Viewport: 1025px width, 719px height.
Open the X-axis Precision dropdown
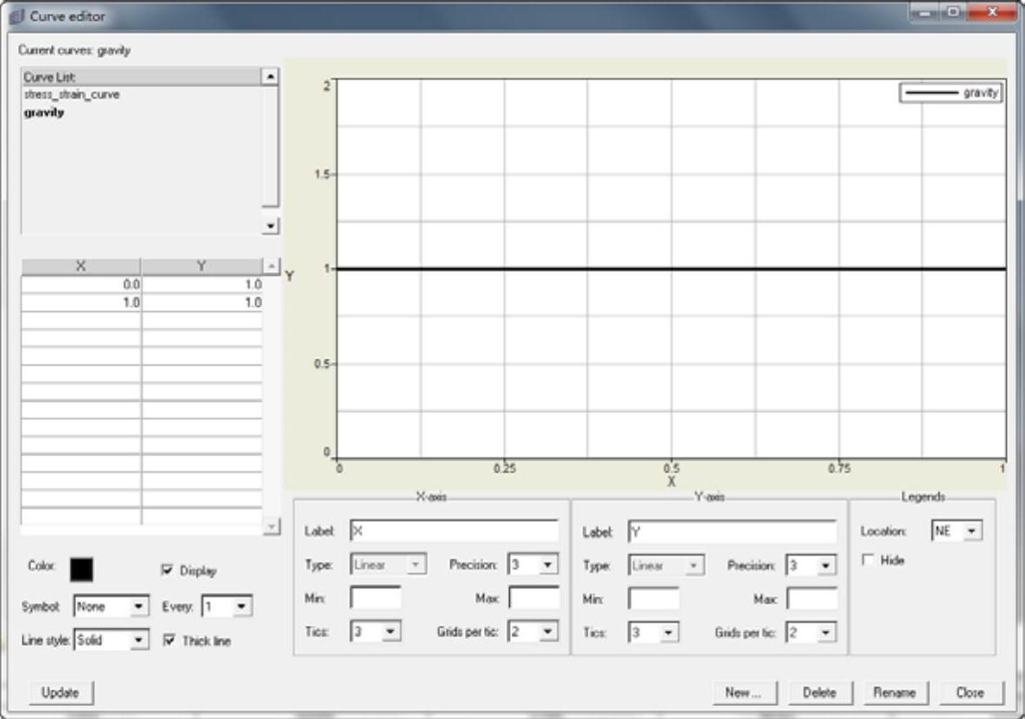pyautogui.click(x=548, y=565)
